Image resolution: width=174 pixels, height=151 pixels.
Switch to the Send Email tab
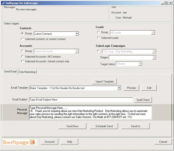[10, 71]
